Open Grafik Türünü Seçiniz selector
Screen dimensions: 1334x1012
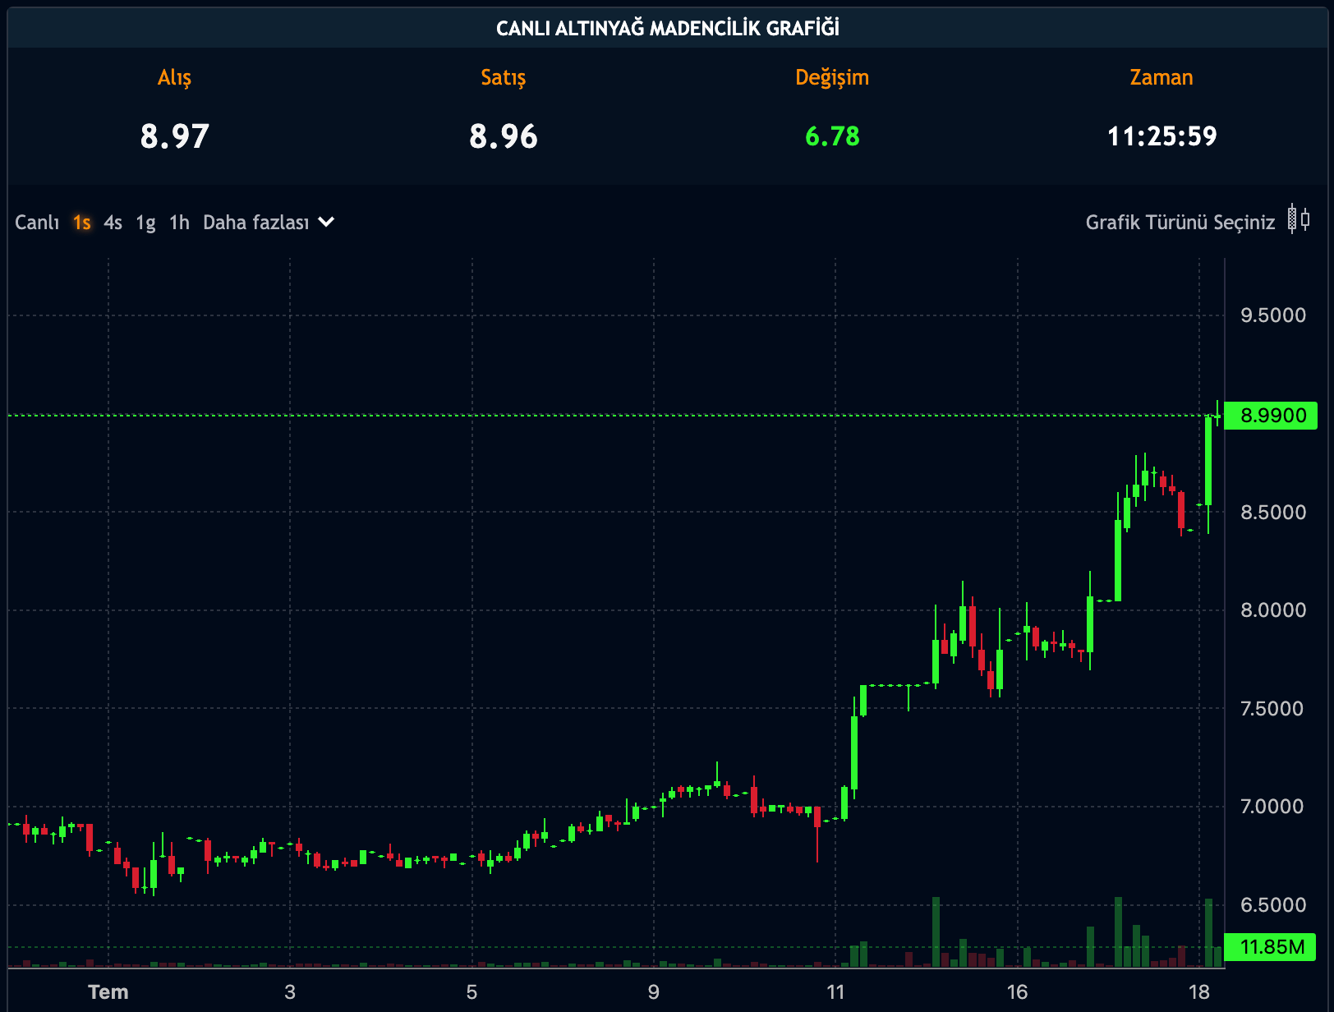(x=1180, y=223)
